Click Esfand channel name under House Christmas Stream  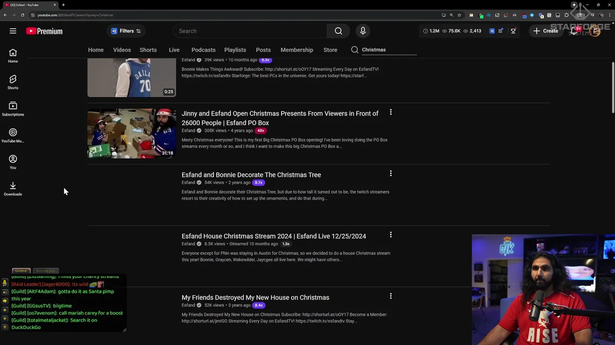[188, 244]
